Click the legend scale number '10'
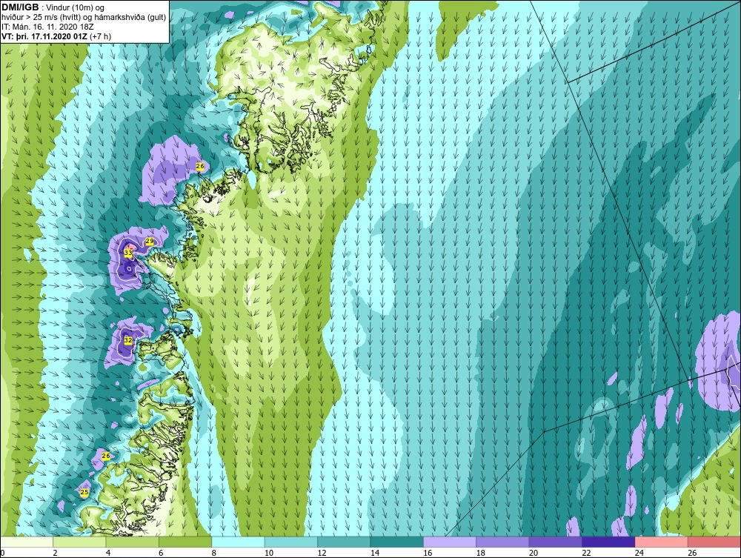 click(269, 553)
